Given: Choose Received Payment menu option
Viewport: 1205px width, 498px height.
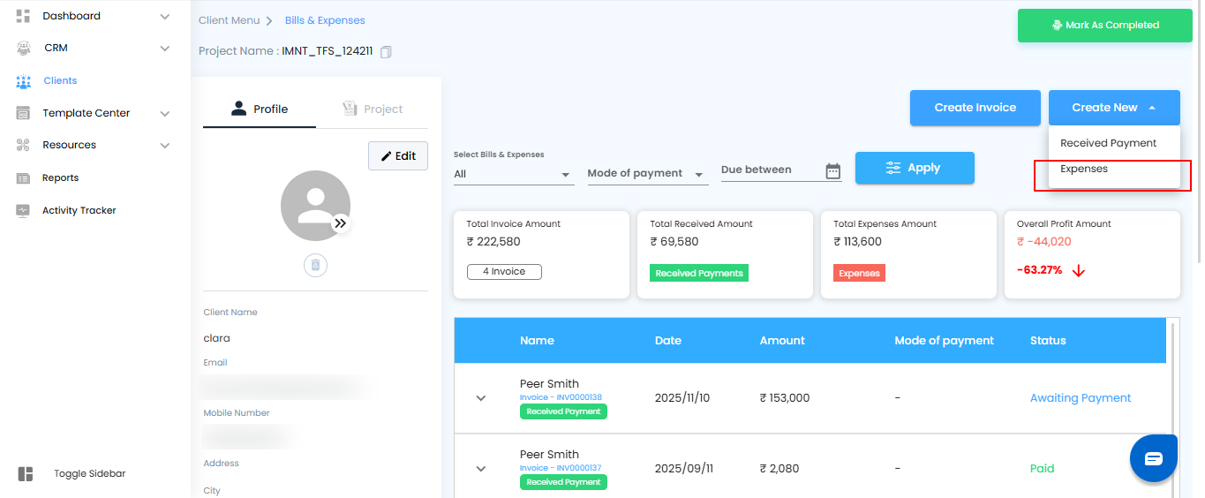Looking at the screenshot, I should coord(1108,143).
